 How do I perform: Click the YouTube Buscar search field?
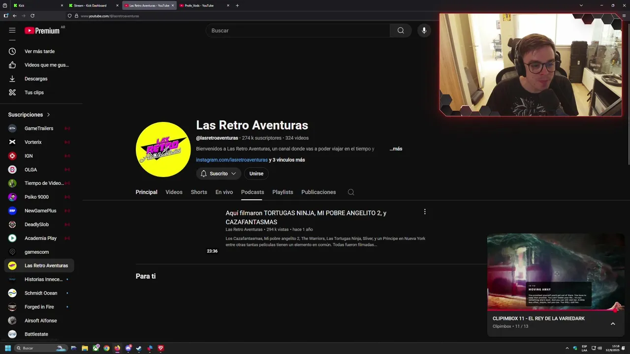coord(298,30)
